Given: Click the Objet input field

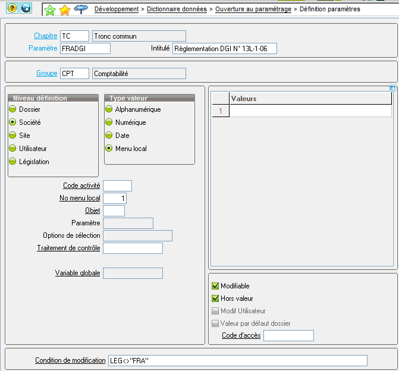Looking at the screenshot, I should [x=114, y=210].
